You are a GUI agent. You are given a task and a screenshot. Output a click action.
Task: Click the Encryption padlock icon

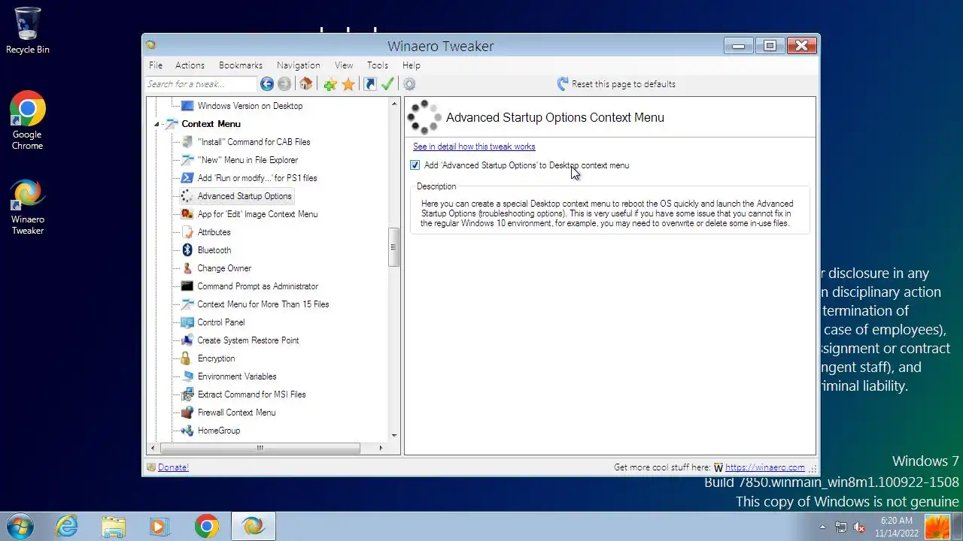[x=187, y=358]
